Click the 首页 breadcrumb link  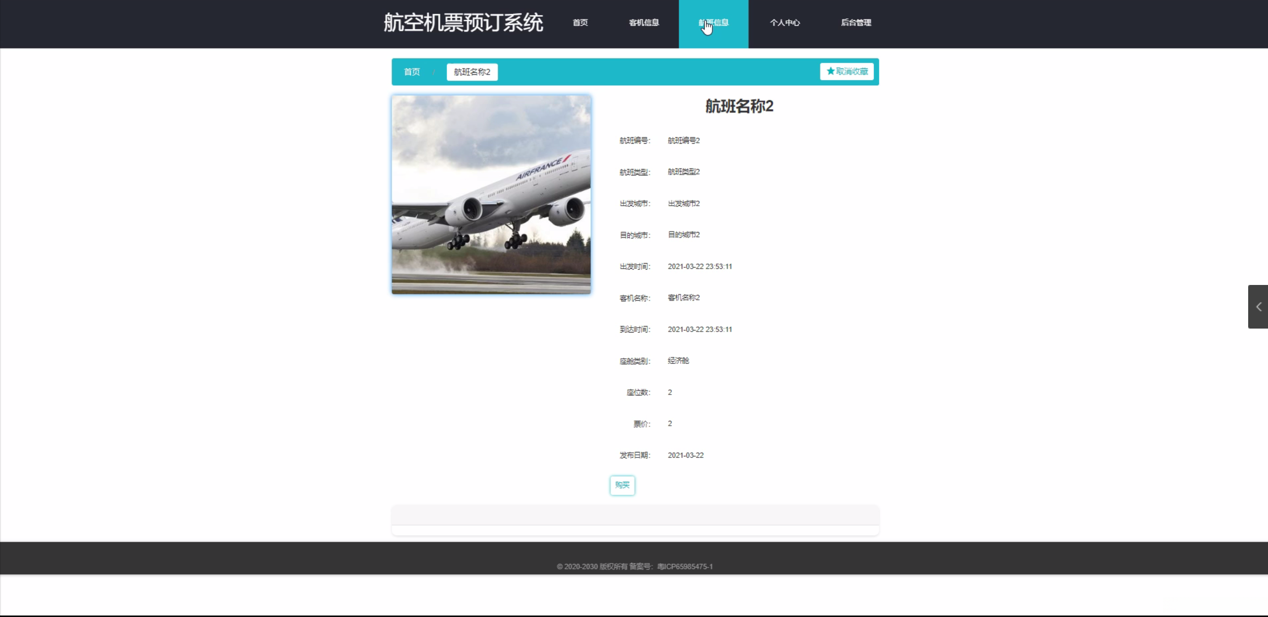[411, 72]
